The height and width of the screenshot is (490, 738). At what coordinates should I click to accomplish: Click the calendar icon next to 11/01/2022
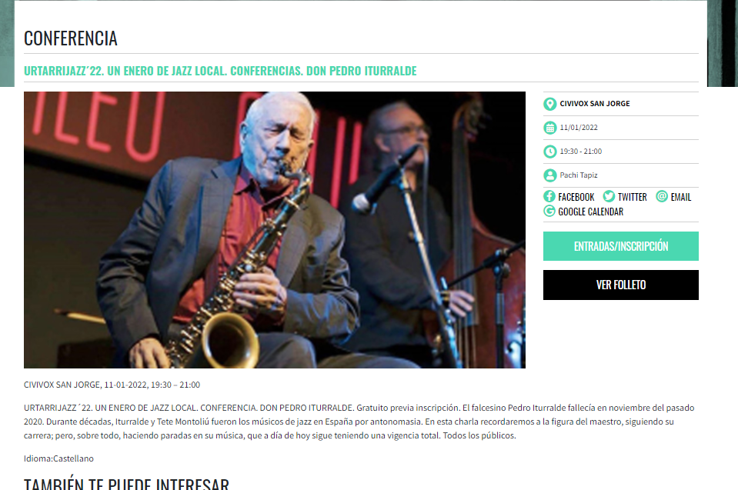pyautogui.click(x=549, y=128)
